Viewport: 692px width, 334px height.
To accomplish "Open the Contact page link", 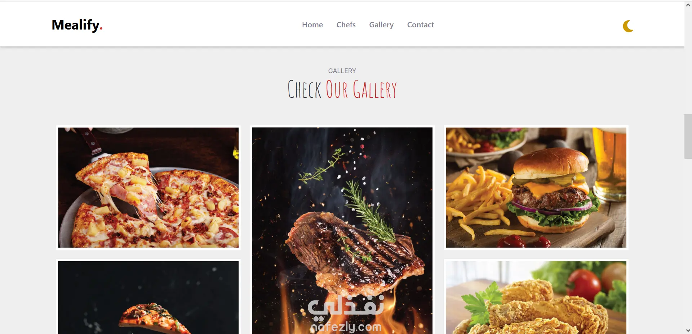I will (x=420, y=25).
